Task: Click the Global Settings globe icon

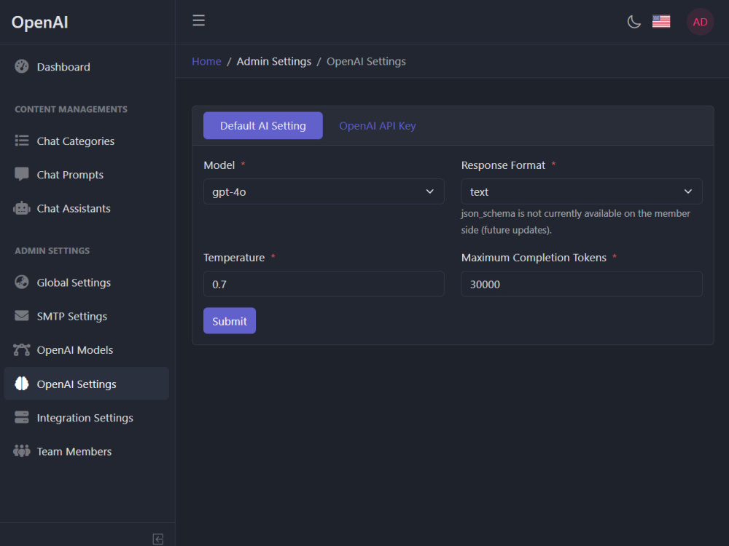Action: click(x=21, y=282)
